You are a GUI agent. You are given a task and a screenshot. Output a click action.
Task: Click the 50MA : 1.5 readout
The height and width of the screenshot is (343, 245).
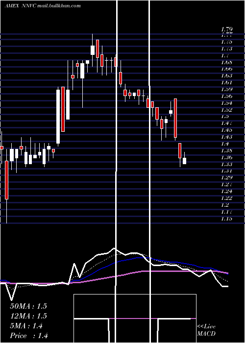pyautogui.click(x=28, y=306)
